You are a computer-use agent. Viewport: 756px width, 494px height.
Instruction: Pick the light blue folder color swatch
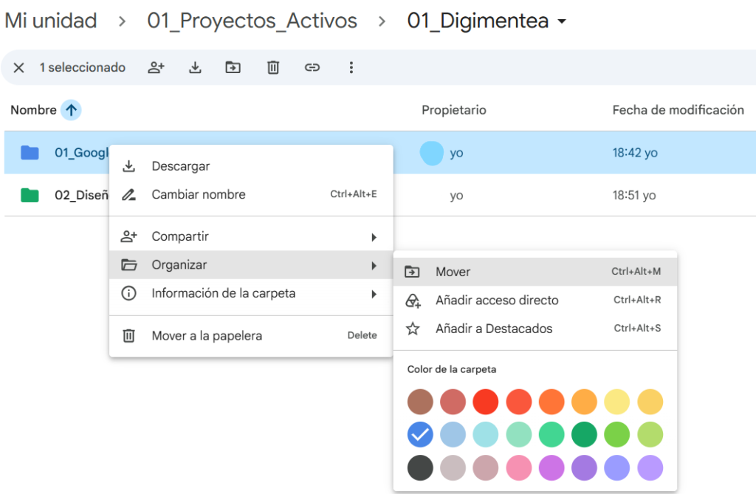[453, 435]
